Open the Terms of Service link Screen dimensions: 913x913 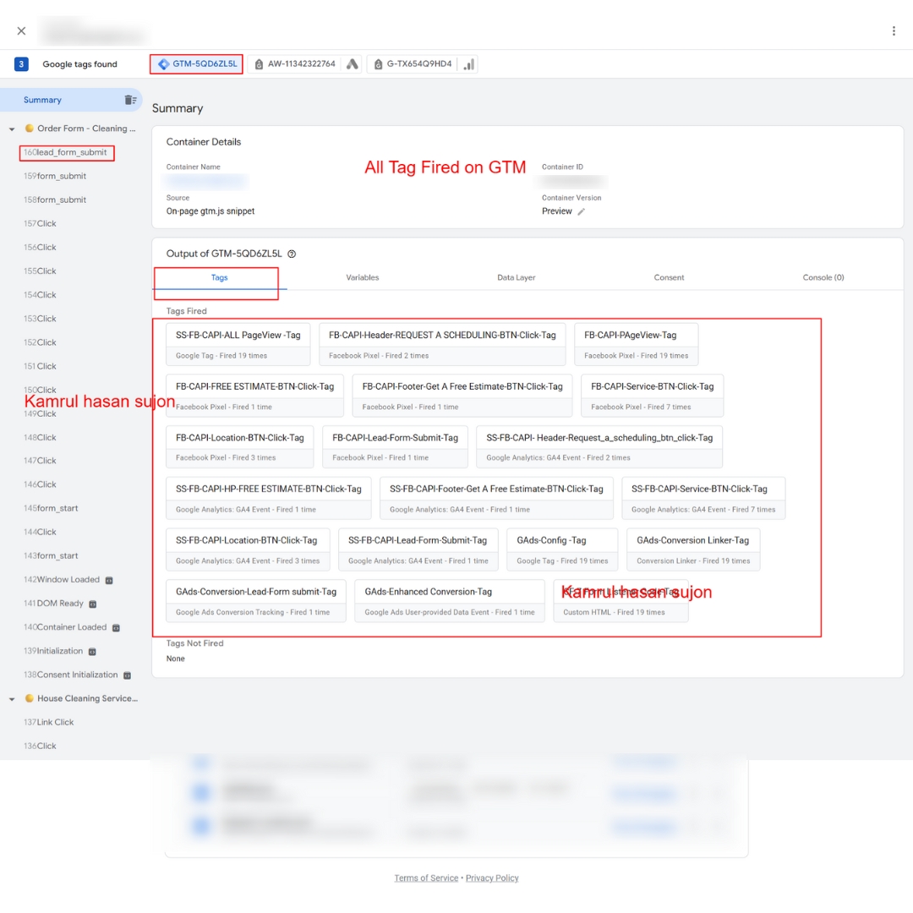[426, 878]
